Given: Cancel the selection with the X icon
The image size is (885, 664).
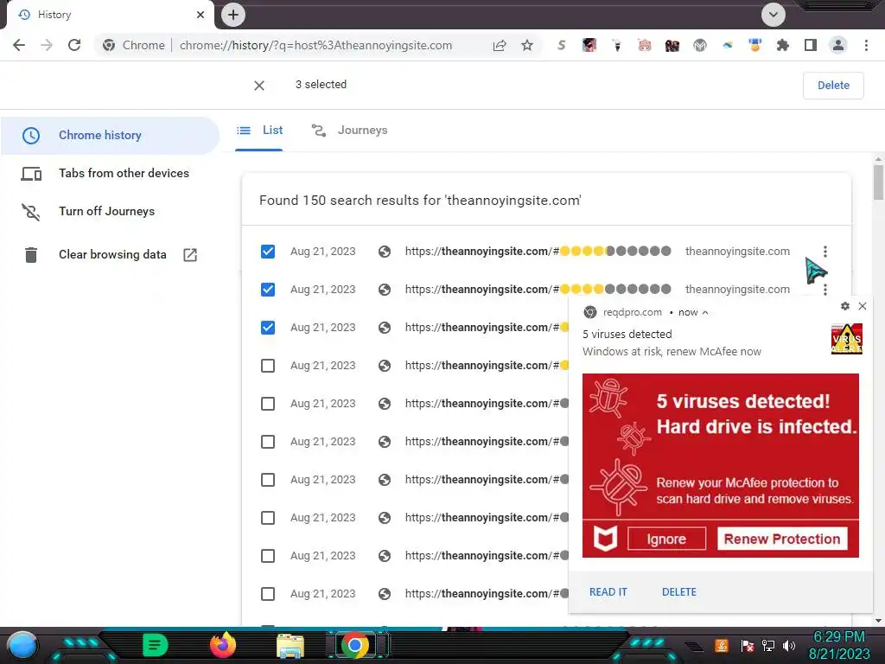Looking at the screenshot, I should (259, 86).
